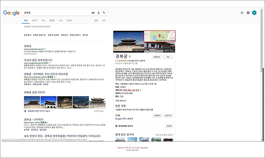265x158 pixels.
Task: Switch to the 뉴스 tab
Action: 61,20
